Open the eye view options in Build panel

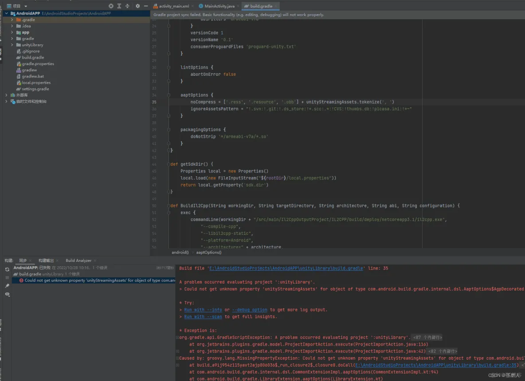7,294
